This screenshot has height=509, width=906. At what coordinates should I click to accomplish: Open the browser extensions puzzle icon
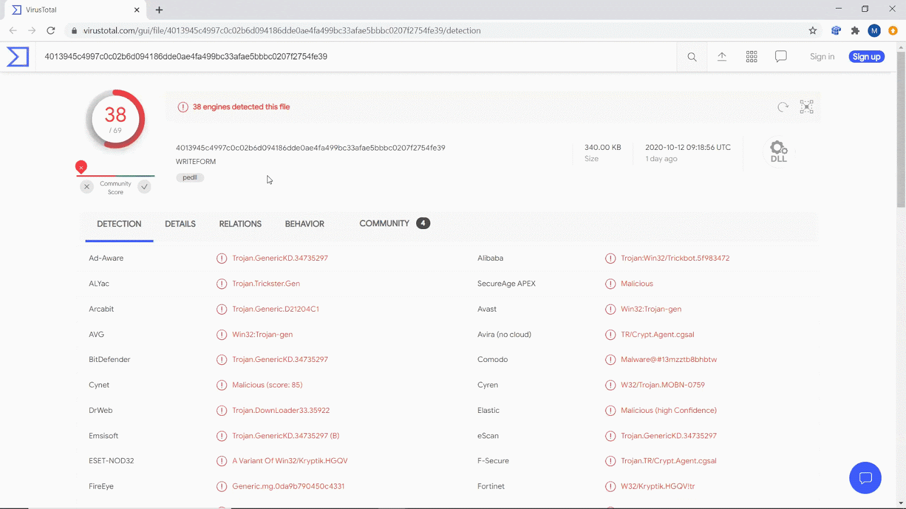[855, 31]
